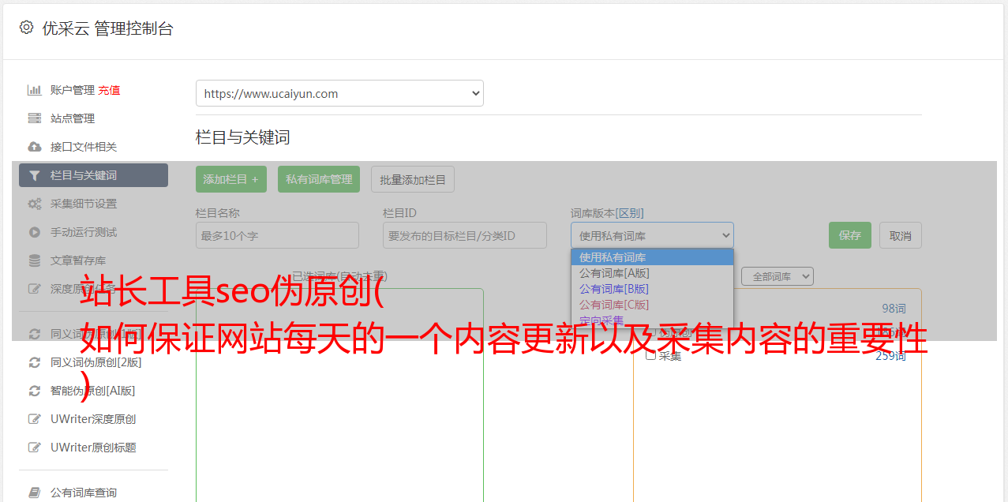Click the edit icon for UWriter深度原创
The width and height of the screenshot is (1008, 502).
click(x=34, y=419)
